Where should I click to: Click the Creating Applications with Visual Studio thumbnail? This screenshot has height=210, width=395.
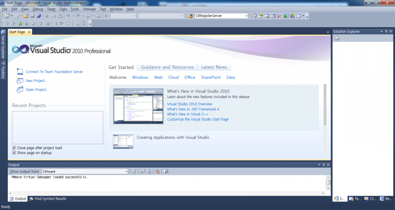click(123, 142)
